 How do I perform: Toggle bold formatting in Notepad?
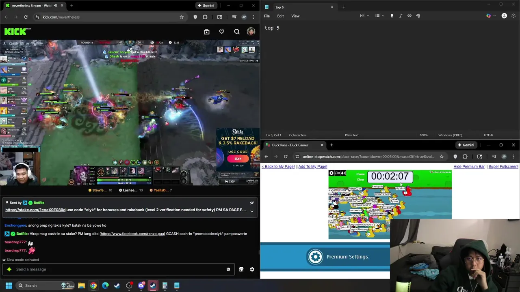point(392,16)
